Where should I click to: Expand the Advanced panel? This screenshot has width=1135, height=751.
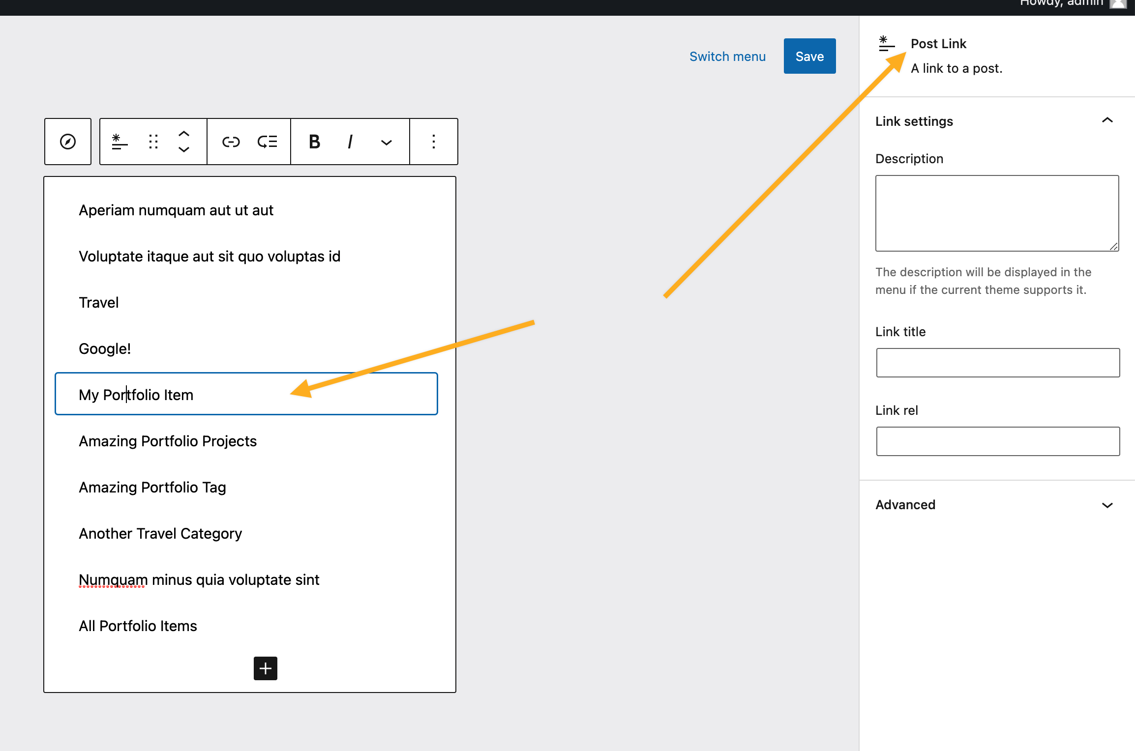pyautogui.click(x=1107, y=505)
